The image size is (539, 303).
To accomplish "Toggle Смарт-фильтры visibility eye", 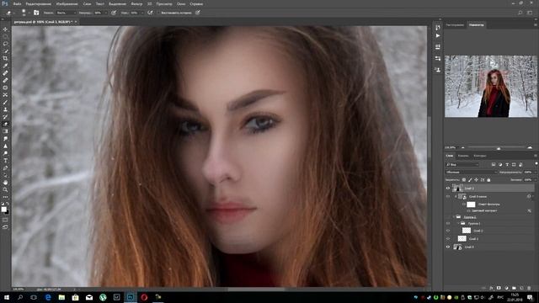I will point(464,205).
